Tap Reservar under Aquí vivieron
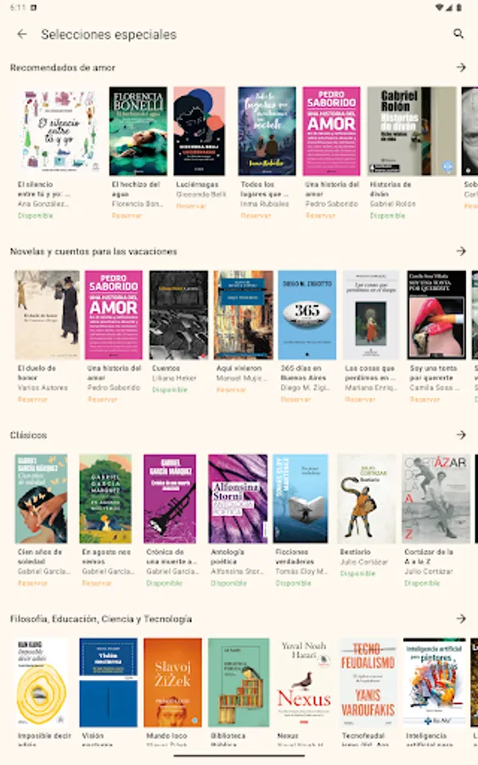 point(231,390)
